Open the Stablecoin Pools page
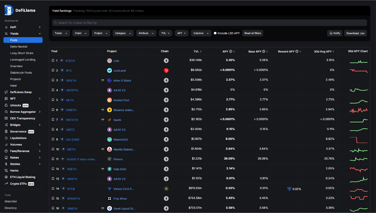Image resolution: width=376 pixels, height=213 pixels. coord(21,72)
